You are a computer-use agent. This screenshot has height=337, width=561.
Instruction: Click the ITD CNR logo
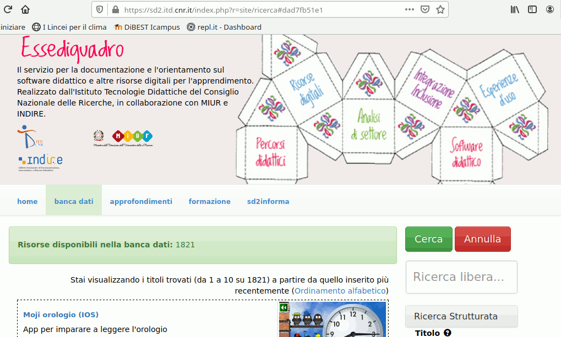[30, 136]
